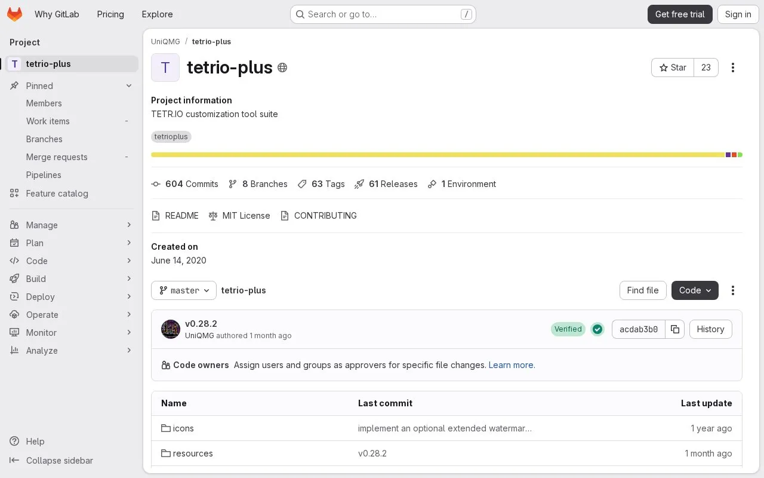The image size is (764, 478).
Task: Open the Why GitLab link
Action: (57, 14)
